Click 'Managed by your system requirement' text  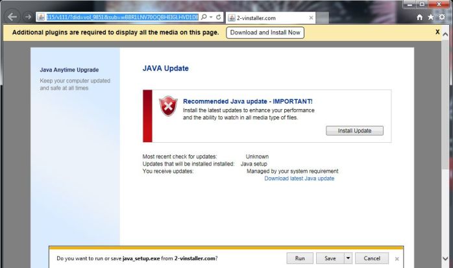click(x=292, y=171)
